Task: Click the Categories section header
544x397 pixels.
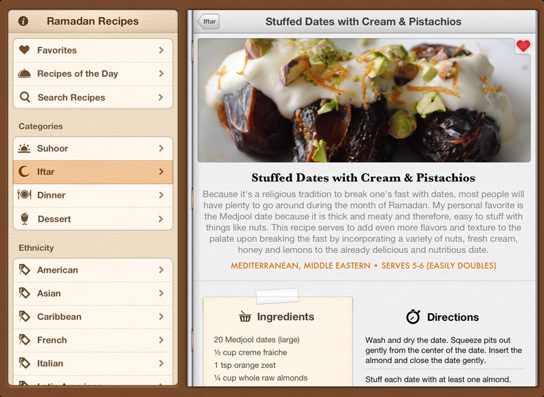Action: pos(41,126)
